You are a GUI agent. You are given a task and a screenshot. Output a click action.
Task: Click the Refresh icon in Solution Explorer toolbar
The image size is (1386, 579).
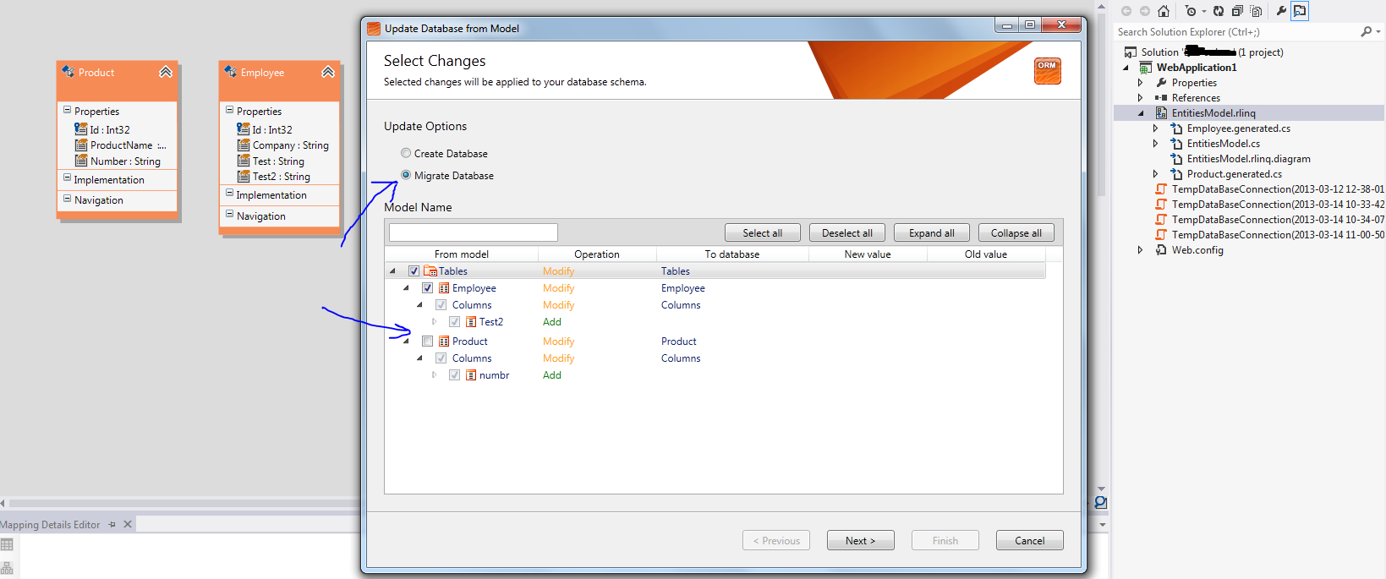point(1218,11)
